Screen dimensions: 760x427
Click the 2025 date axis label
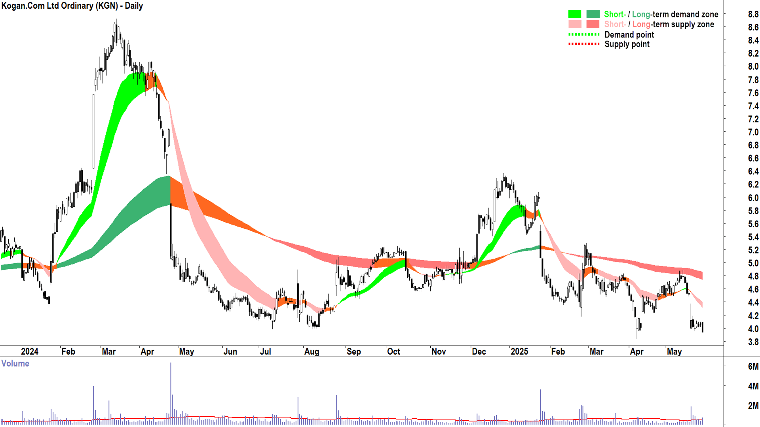[x=519, y=351]
